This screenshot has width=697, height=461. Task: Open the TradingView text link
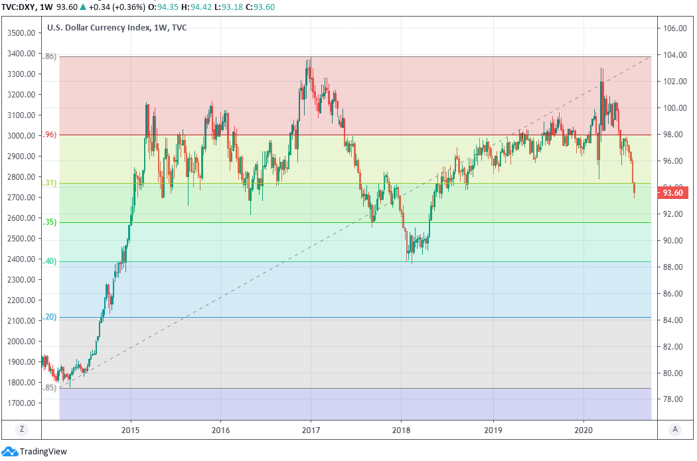tap(43, 452)
